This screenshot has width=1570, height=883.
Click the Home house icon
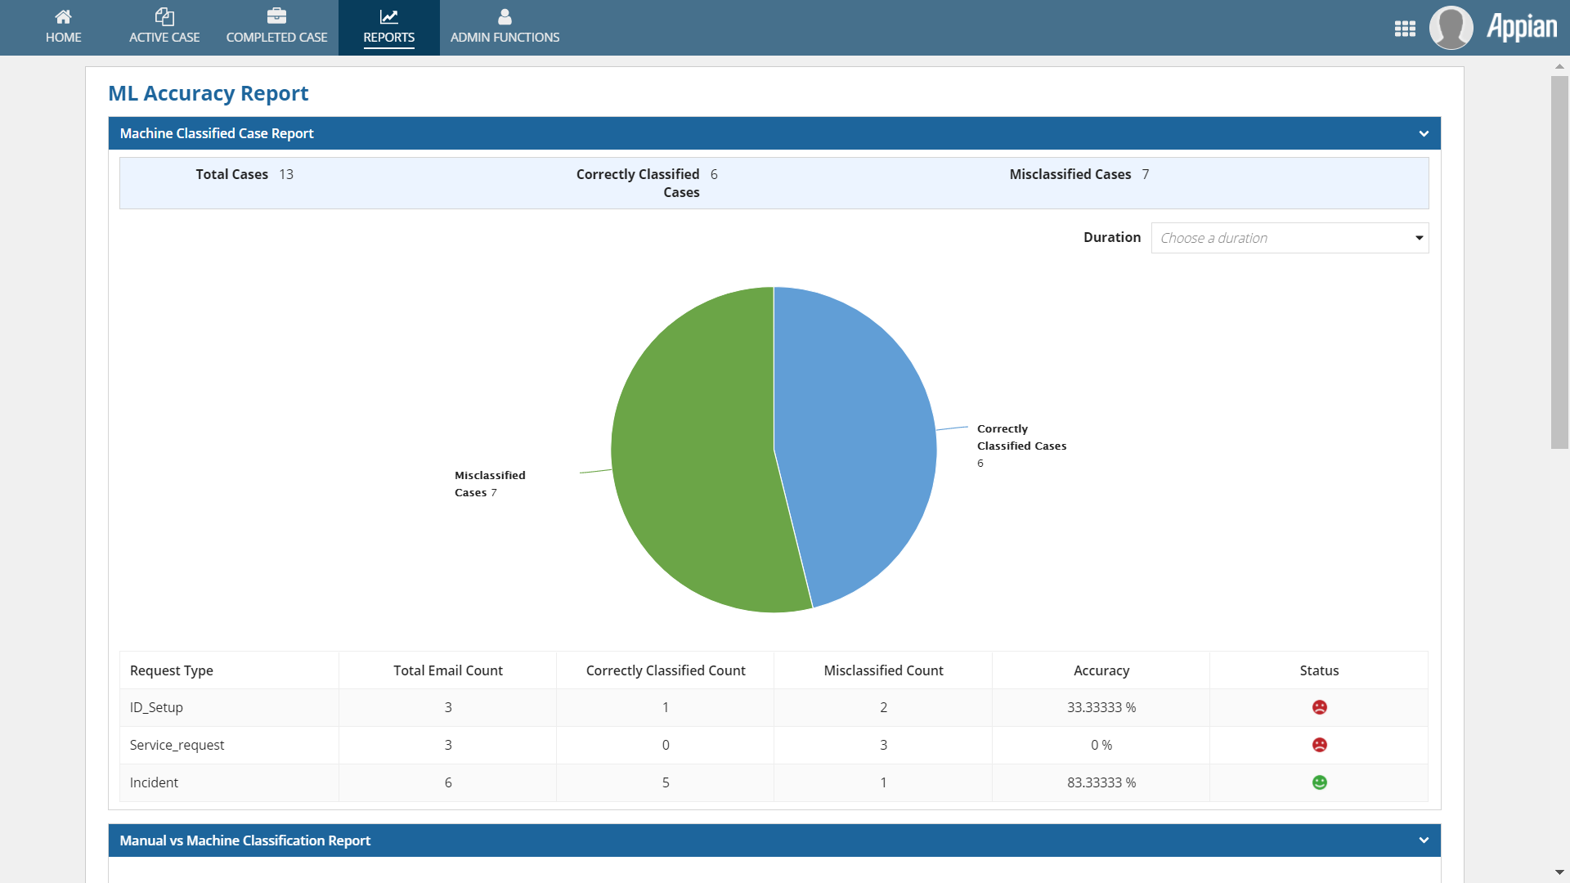pyautogui.click(x=63, y=16)
